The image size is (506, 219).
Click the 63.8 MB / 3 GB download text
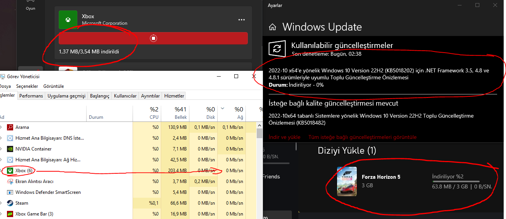click(450, 186)
